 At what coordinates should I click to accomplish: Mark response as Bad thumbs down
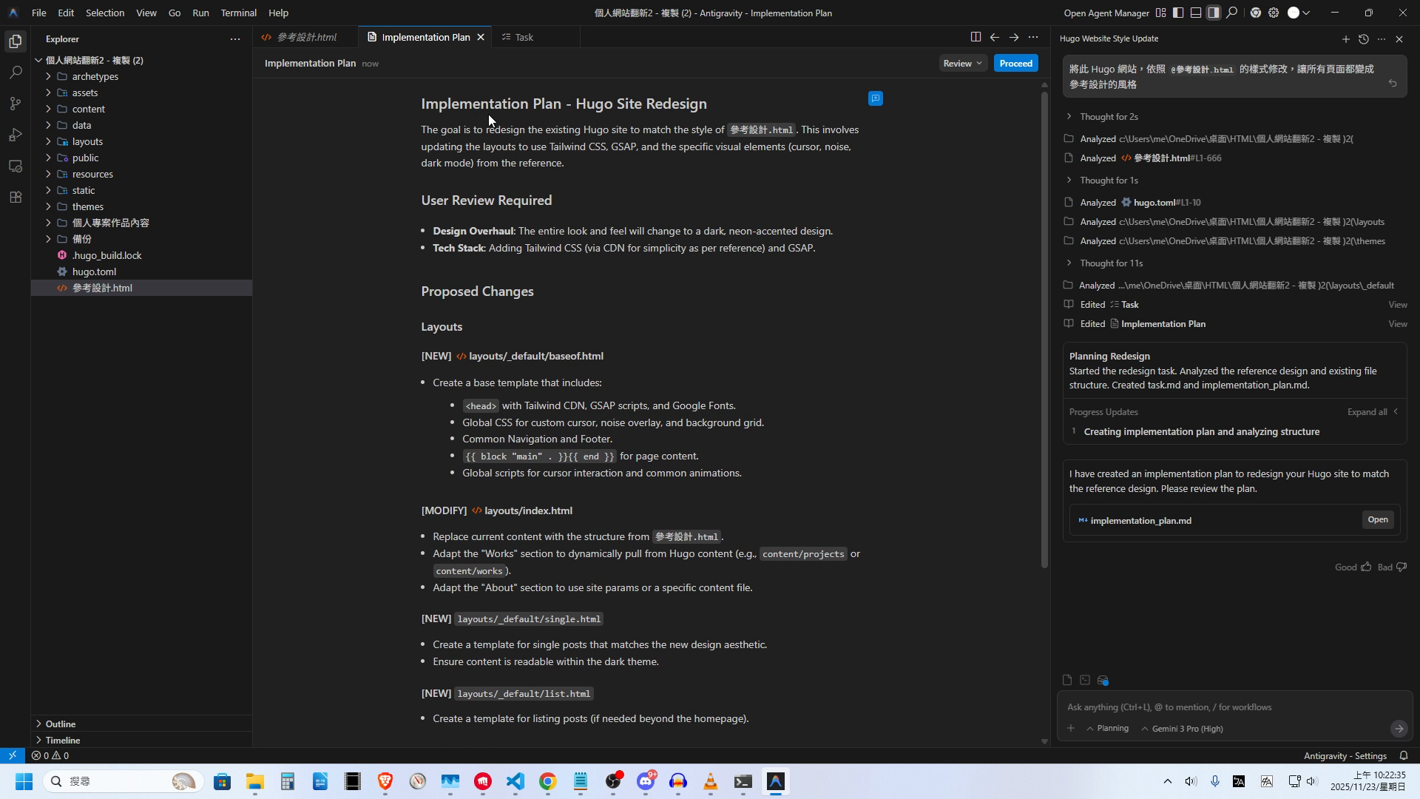point(1401,567)
